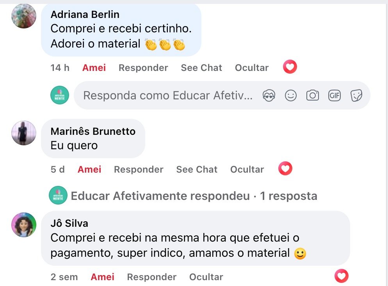The width and height of the screenshot is (388, 286).
Task: Toggle Amei reaction on Adriana Berlin's comment
Action: [x=94, y=68]
